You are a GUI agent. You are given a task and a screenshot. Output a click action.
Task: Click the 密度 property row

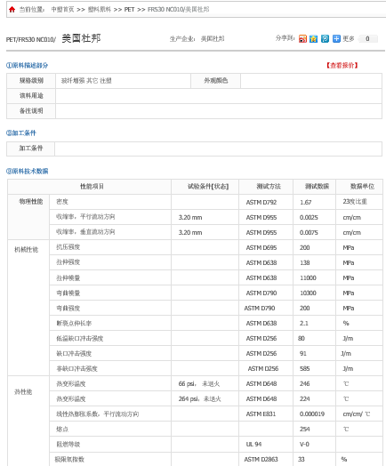pos(110,202)
